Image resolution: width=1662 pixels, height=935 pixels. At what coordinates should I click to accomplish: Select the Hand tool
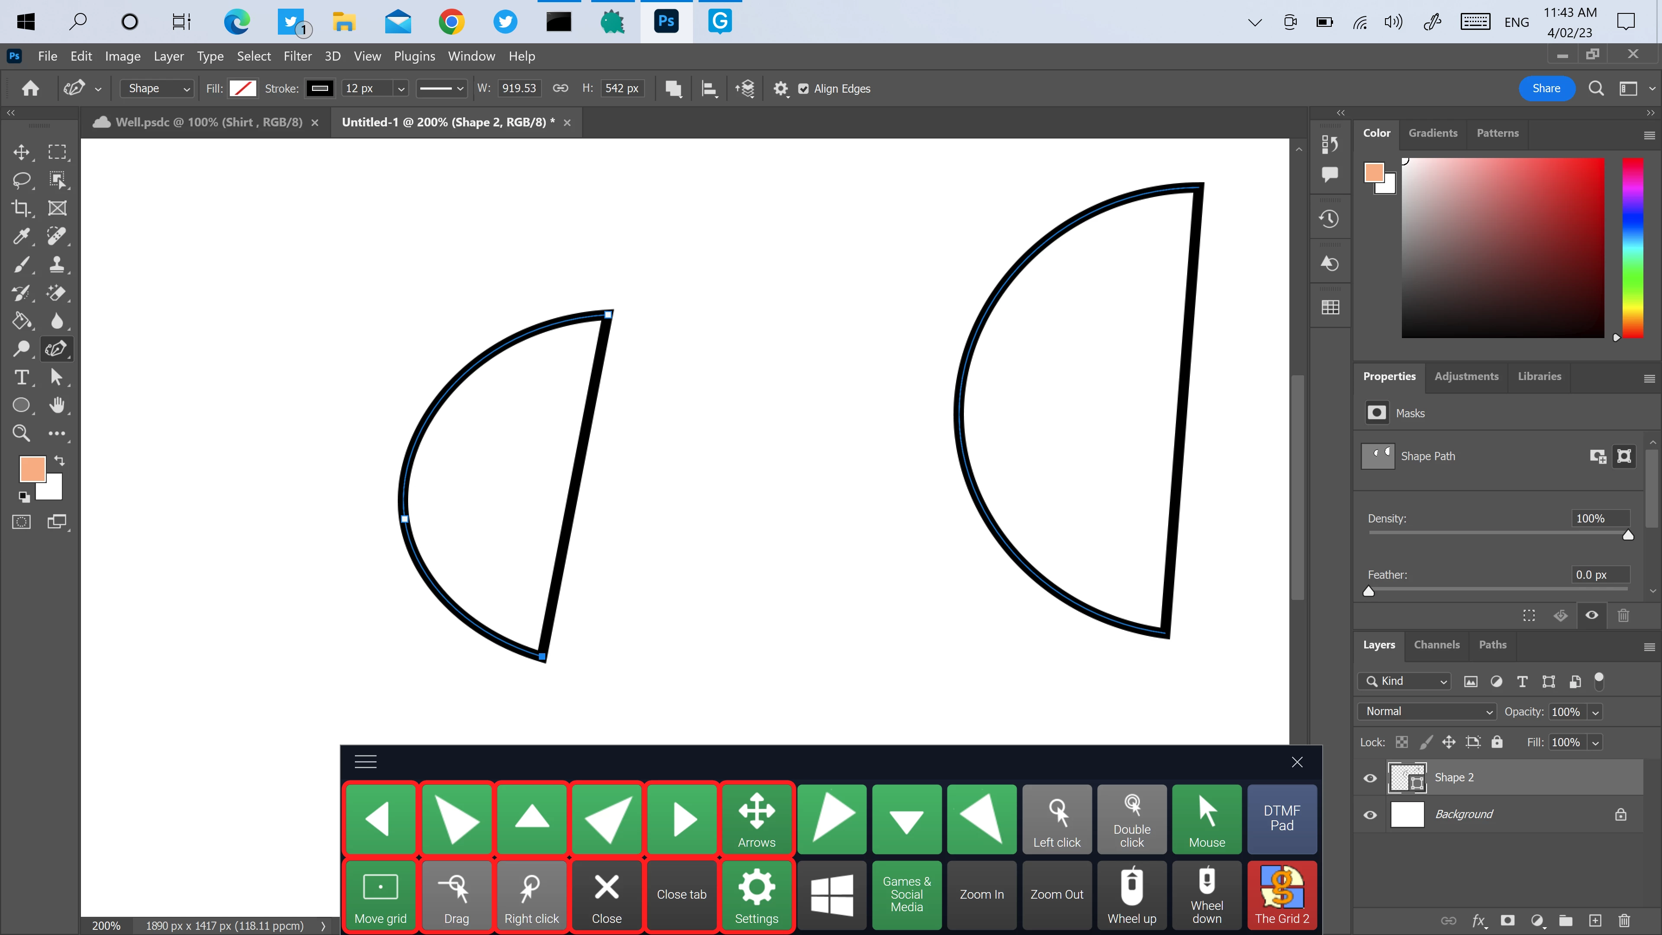coord(57,405)
